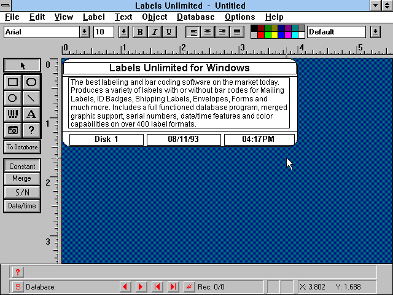Image resolution: width=393 pixels, height=295 pixels.
Task: Select the ellipse drawing tool
Action: pyautogui.click(x=13, y=98)
